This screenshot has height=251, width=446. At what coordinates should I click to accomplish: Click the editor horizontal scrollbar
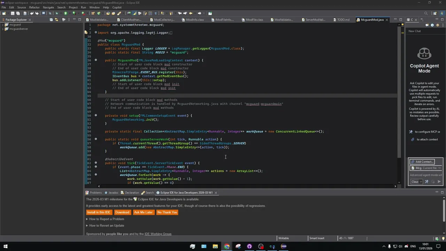coord(247,186)
